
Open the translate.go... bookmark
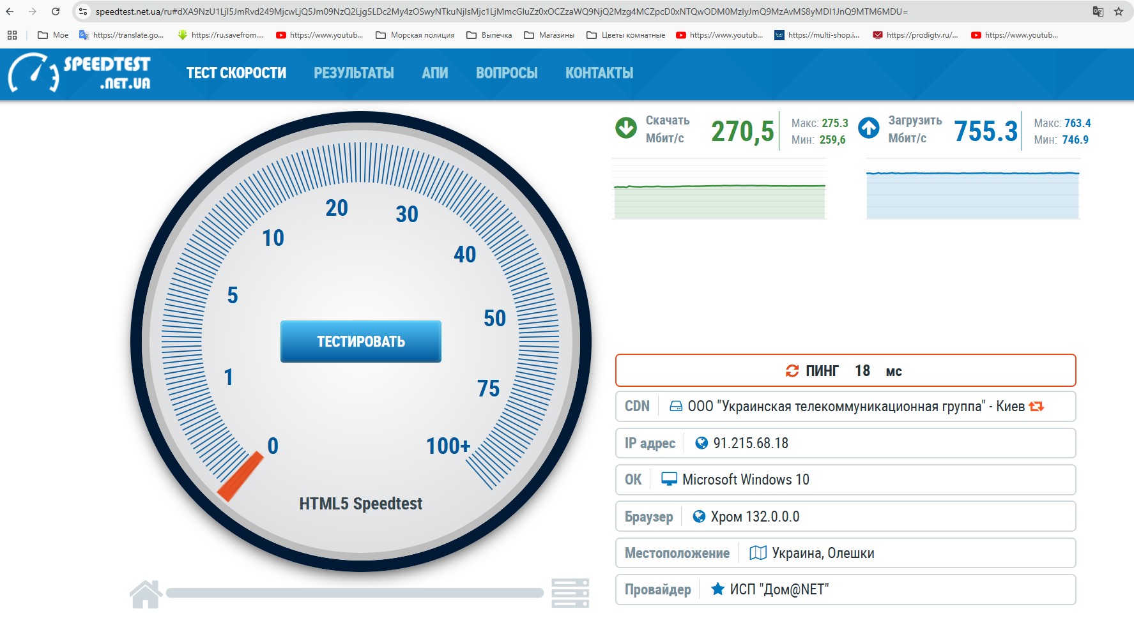pos(121,35)
